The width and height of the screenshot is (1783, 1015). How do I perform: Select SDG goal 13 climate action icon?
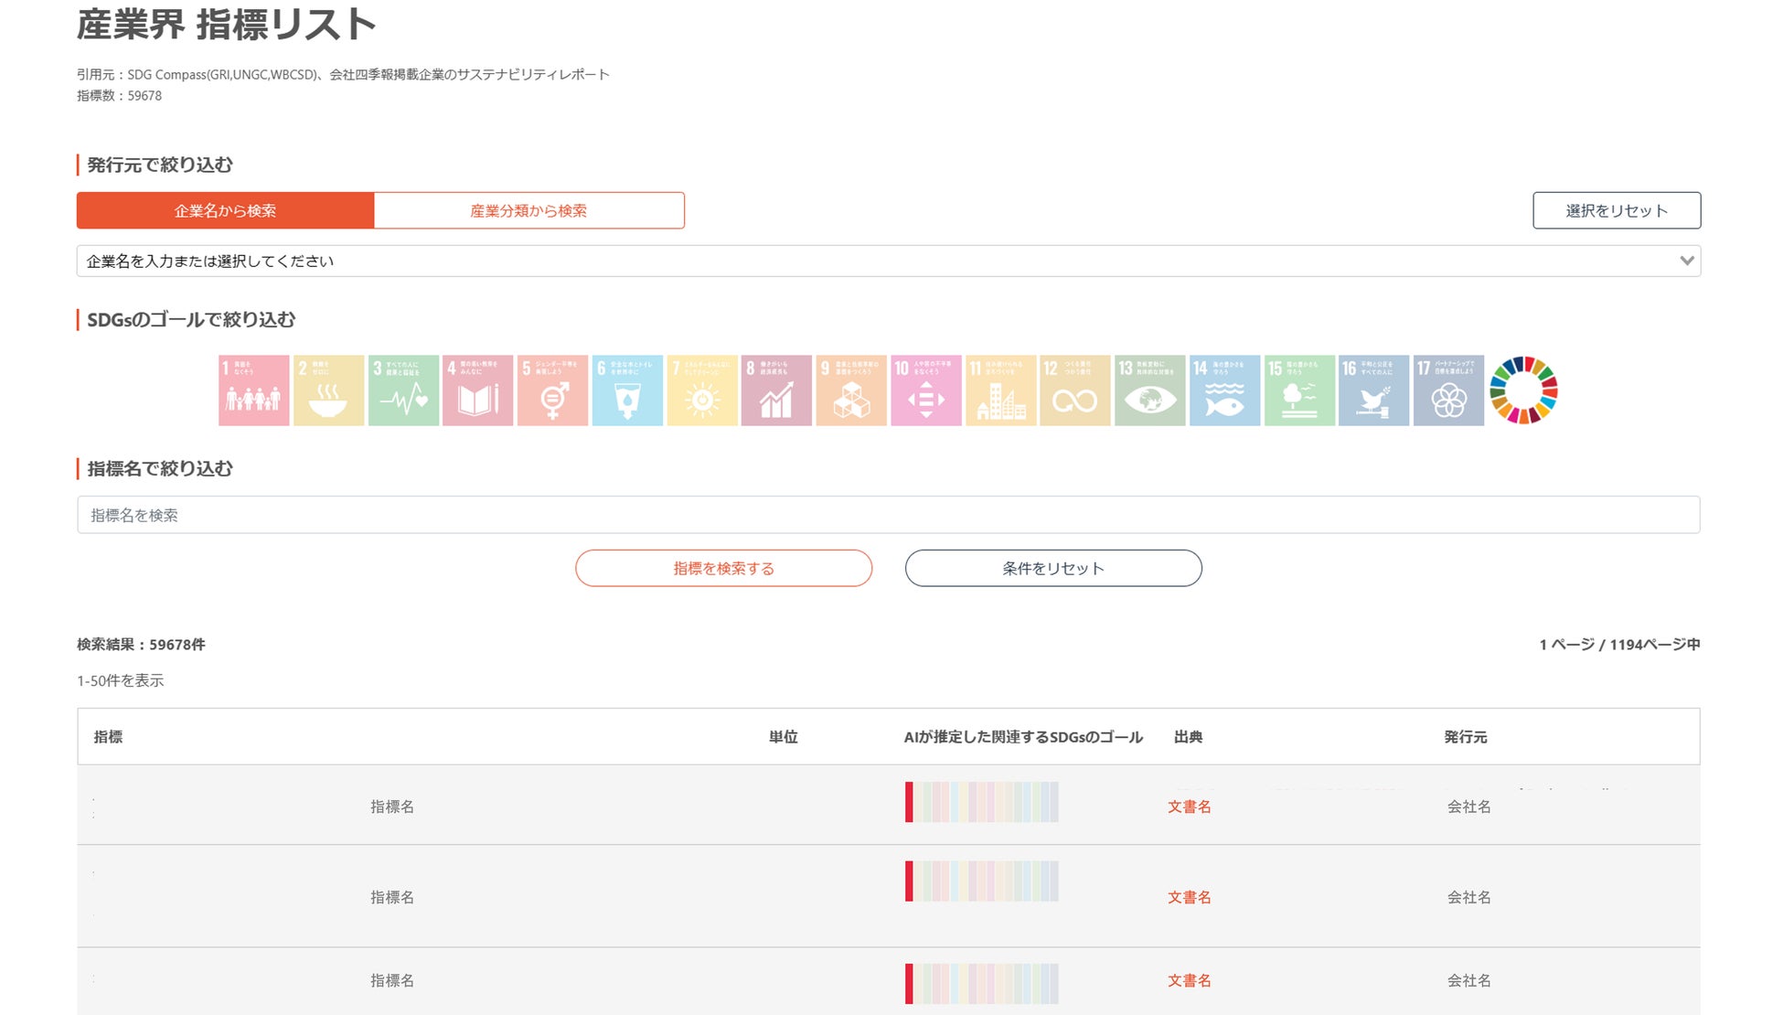(1149, 390)
